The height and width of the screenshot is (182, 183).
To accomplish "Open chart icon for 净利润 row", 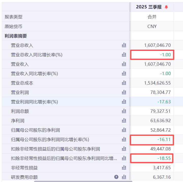I will click(x=124, y=121).
